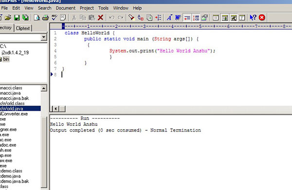
Task: Click the red circle Stop icon
Action: pos(262,17)
